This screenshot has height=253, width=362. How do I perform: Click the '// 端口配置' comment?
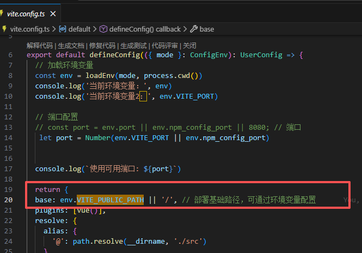click(57, 117)
